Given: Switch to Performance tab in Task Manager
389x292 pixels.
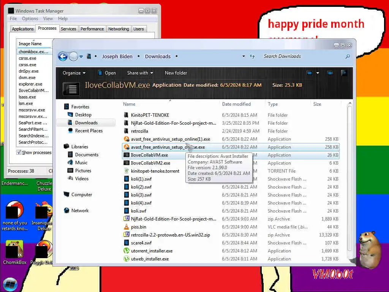Looking at the screenshot, I should click(x=92, y=29).
